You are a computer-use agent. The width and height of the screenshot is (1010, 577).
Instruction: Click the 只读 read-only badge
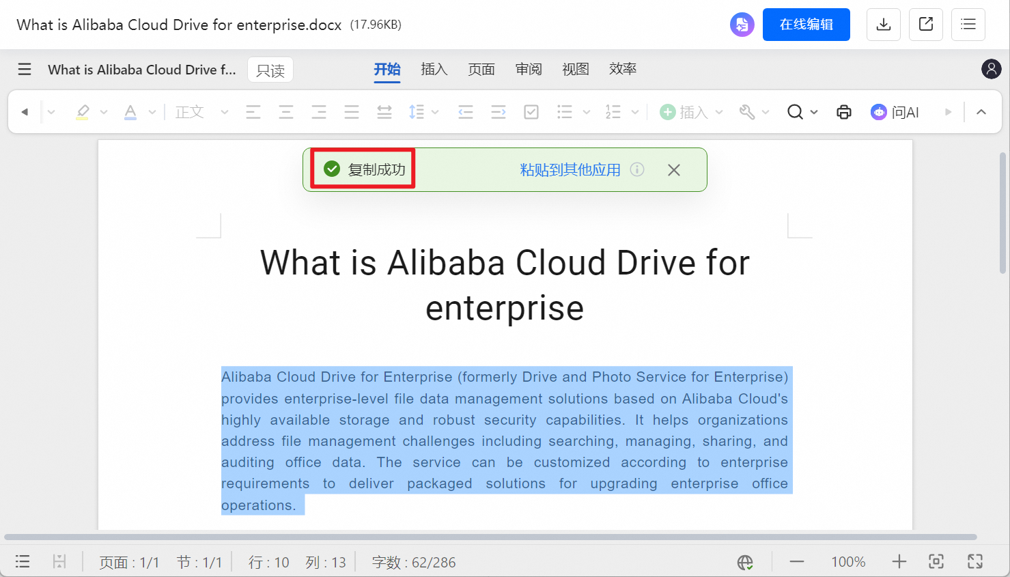coord(270,70)
